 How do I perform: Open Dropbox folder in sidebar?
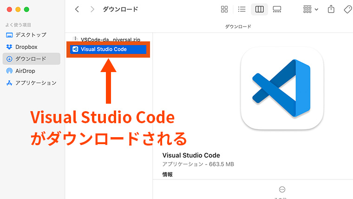[26, 47]
